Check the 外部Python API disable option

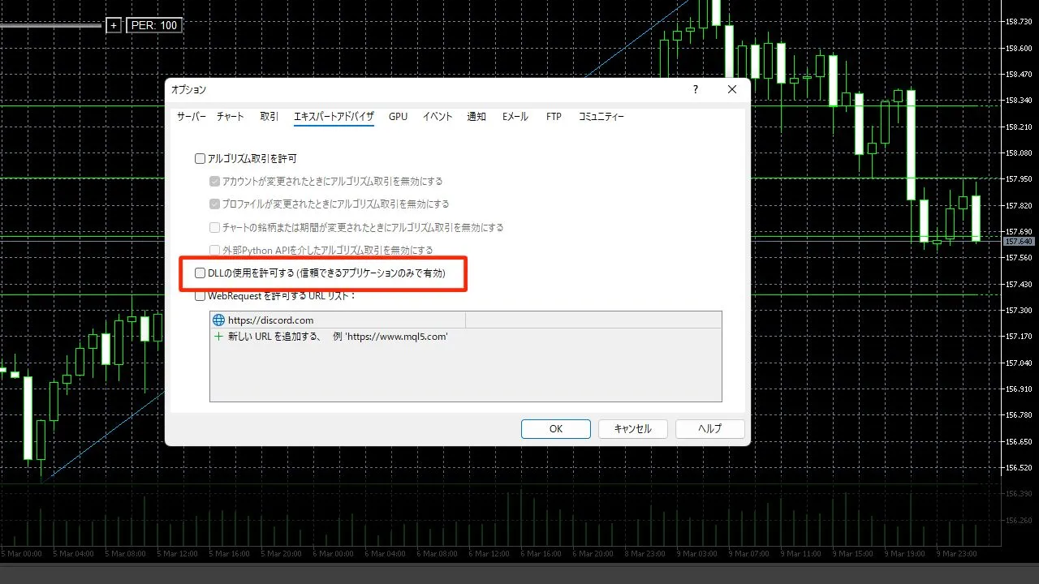214,250
